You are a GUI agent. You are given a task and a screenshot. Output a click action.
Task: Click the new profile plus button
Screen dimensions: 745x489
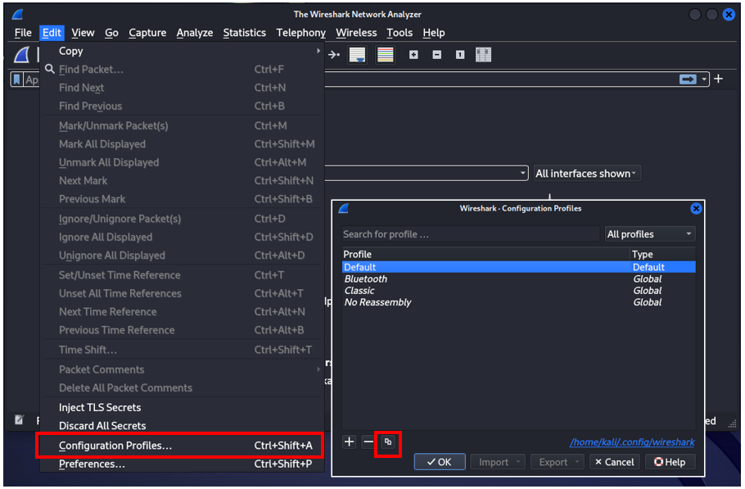click(x=350, y=442)
